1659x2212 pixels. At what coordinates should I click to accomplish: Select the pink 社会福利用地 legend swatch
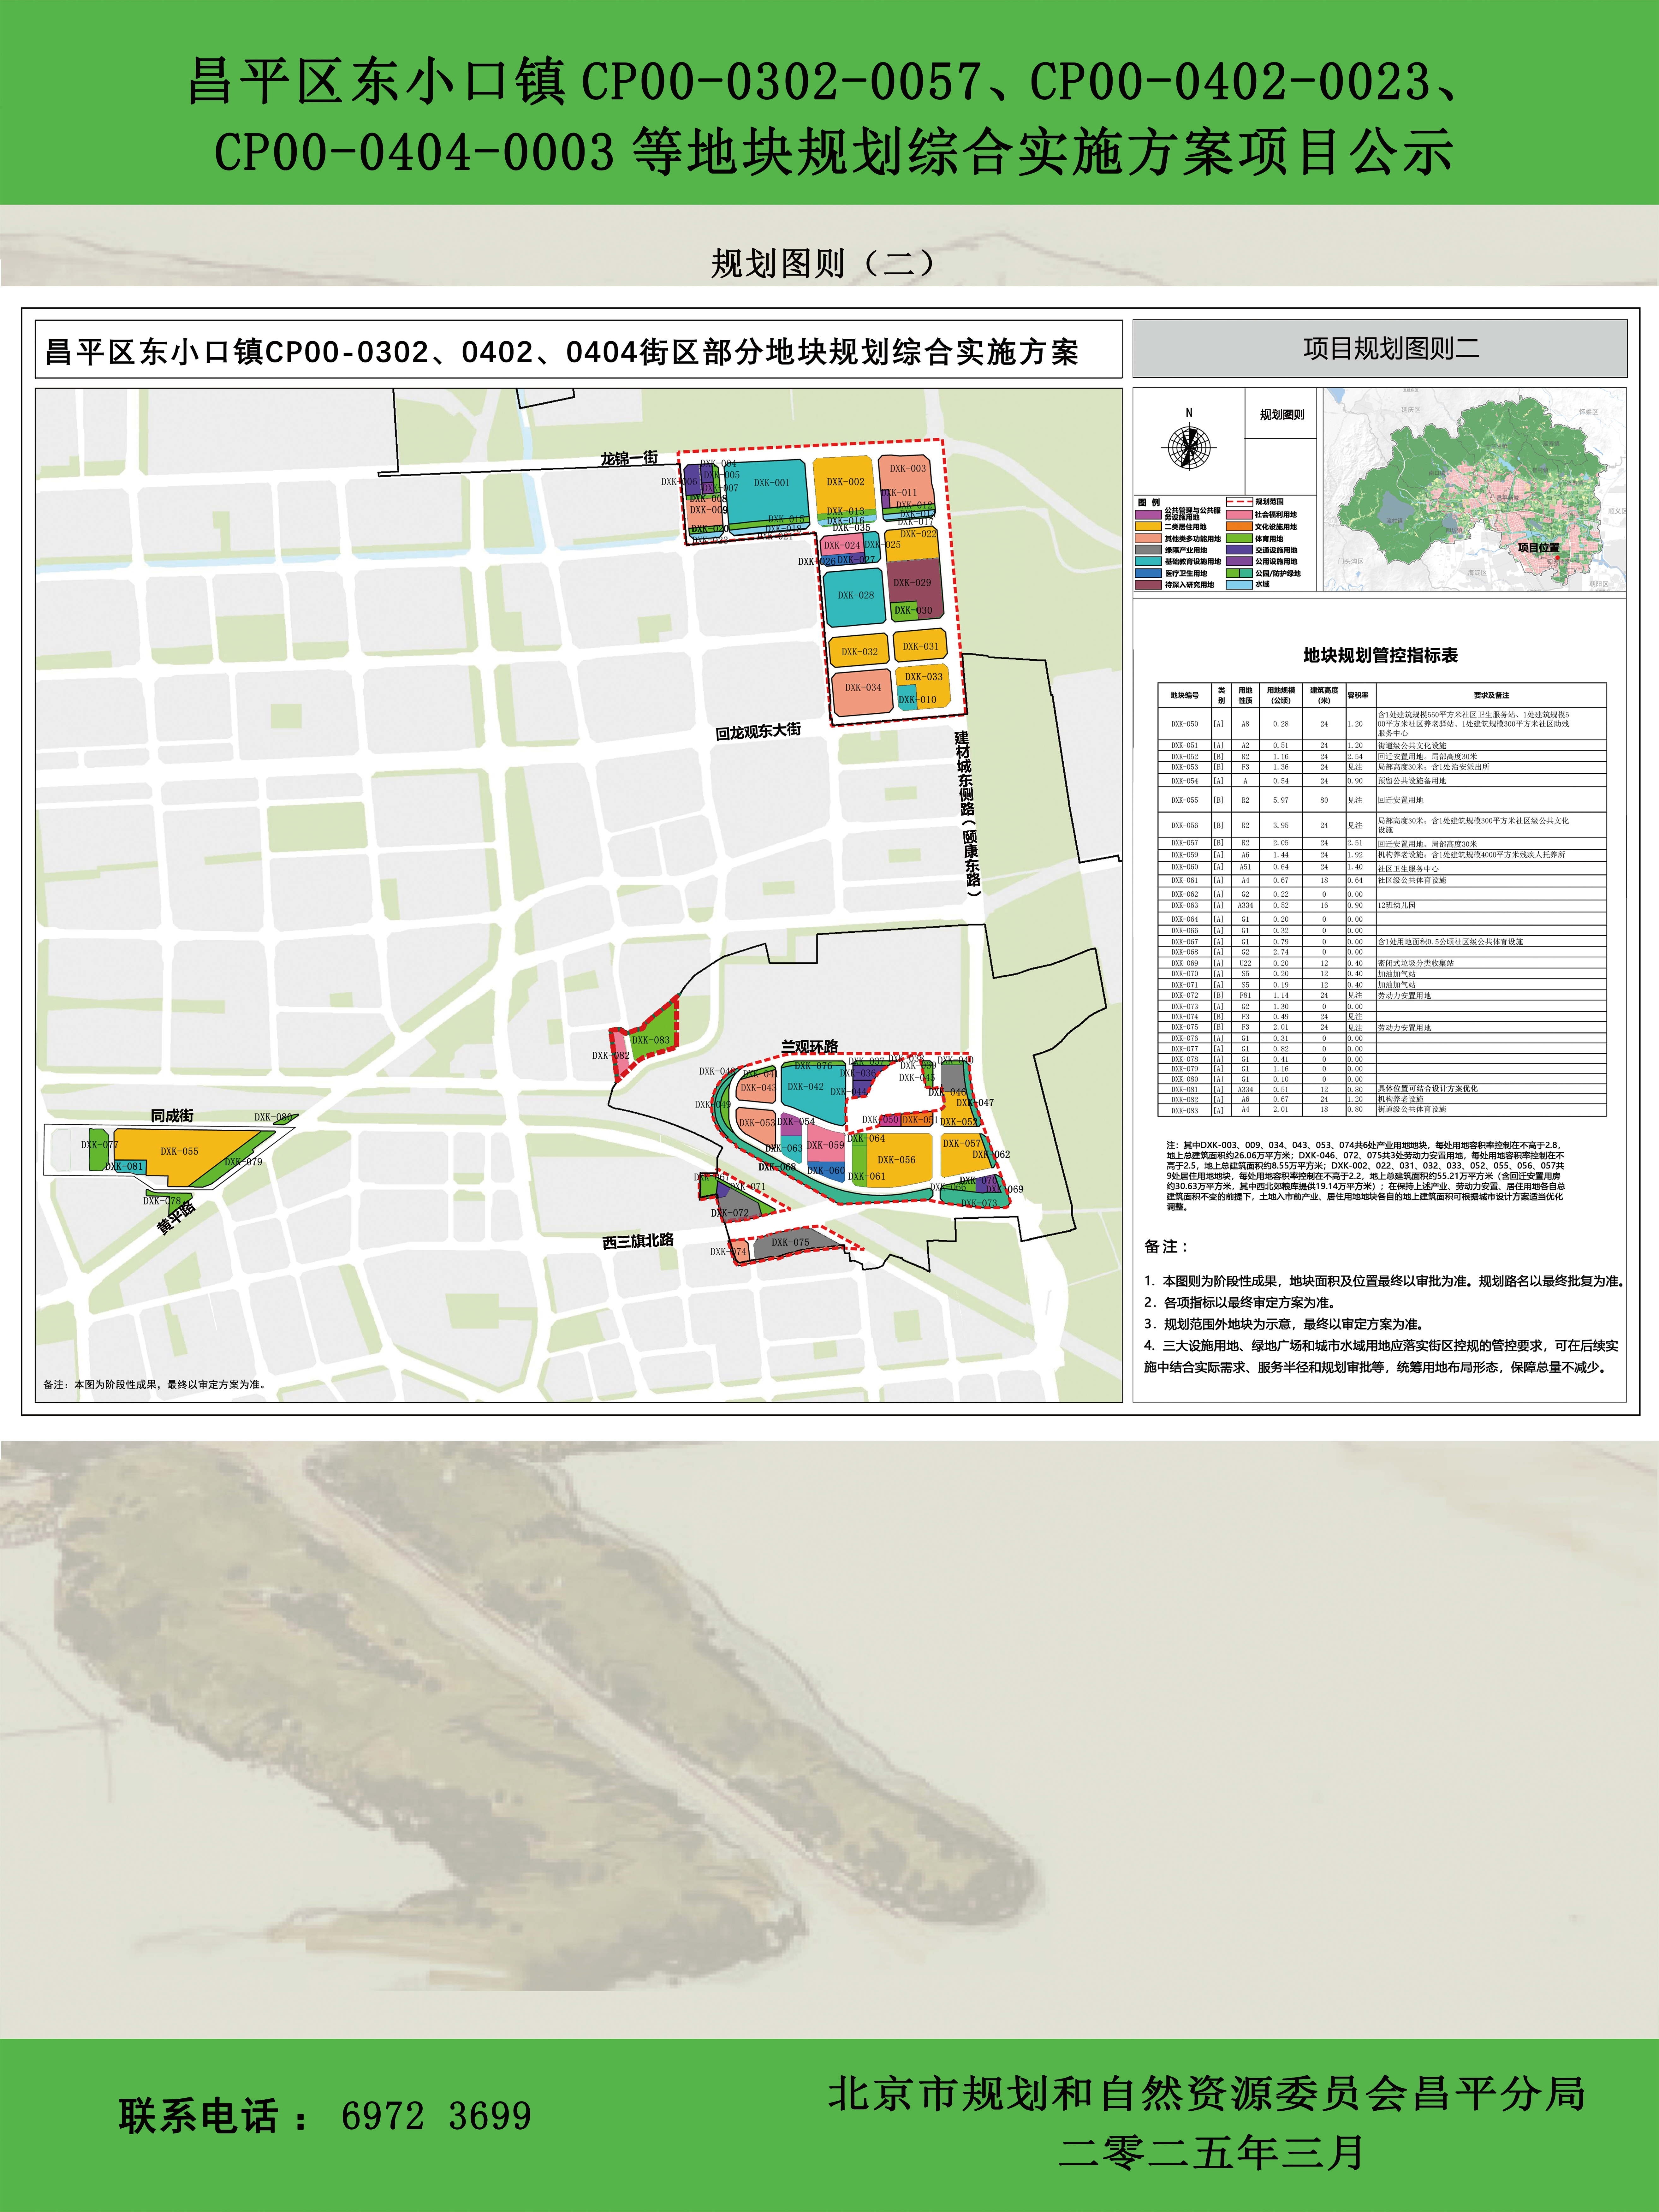[1239, 515]
